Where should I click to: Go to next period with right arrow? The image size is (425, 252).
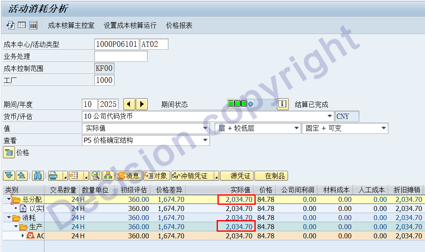pyautogui.click(x=142, y=104)
